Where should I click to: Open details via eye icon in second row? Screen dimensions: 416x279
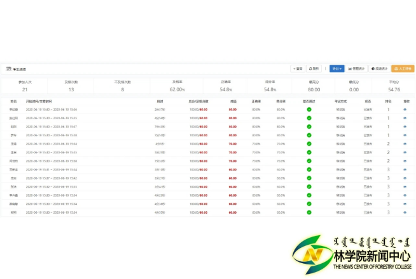click(x=406, y=118)
